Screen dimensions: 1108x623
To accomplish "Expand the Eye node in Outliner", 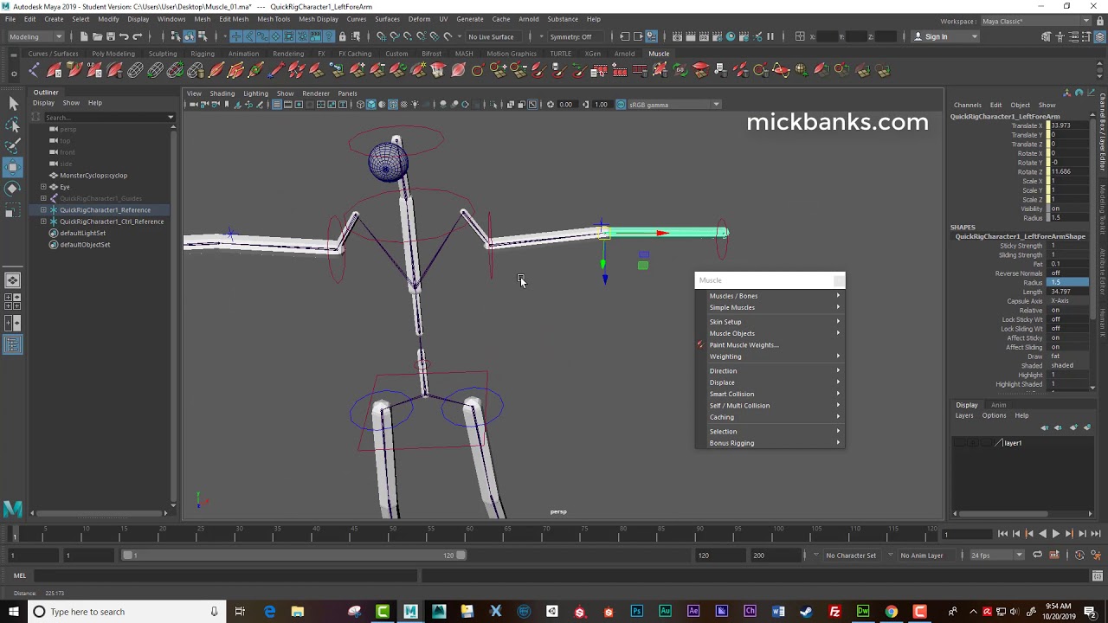I will 43,187.
